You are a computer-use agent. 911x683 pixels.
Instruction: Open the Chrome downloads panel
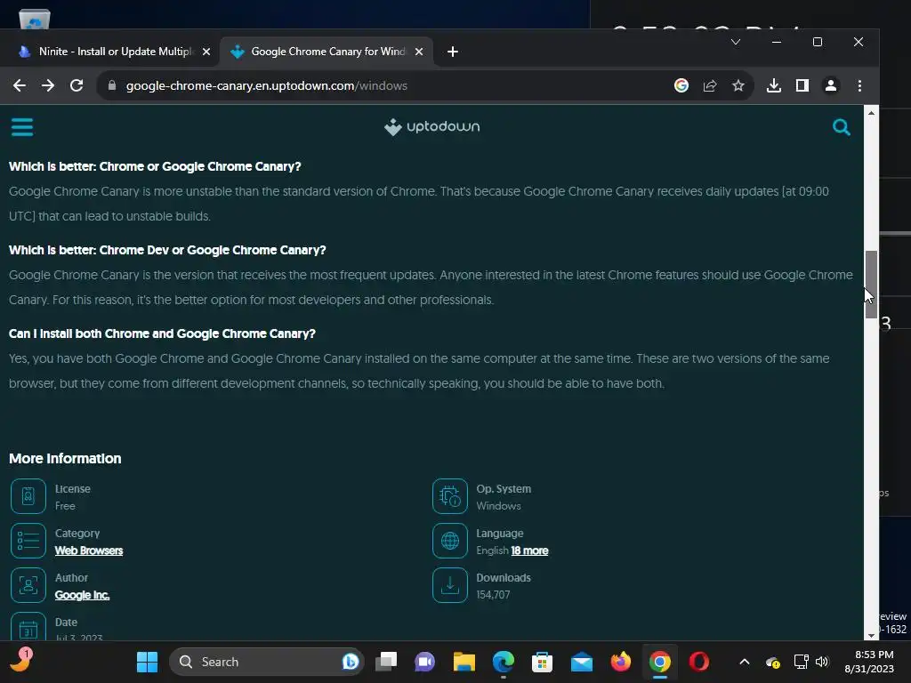coord(773,85)
